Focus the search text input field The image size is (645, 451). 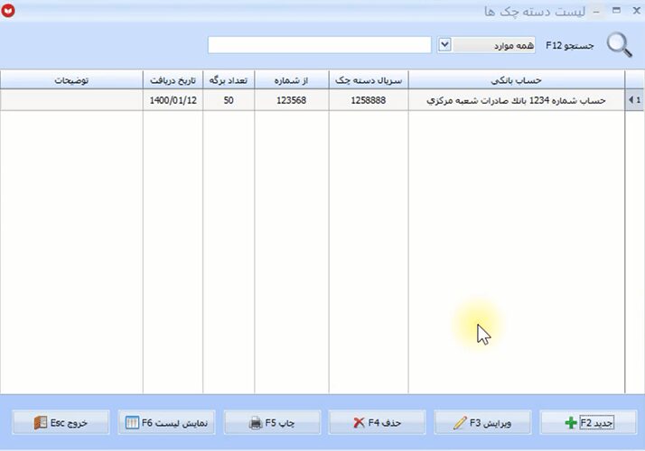[x=319, y=45]
